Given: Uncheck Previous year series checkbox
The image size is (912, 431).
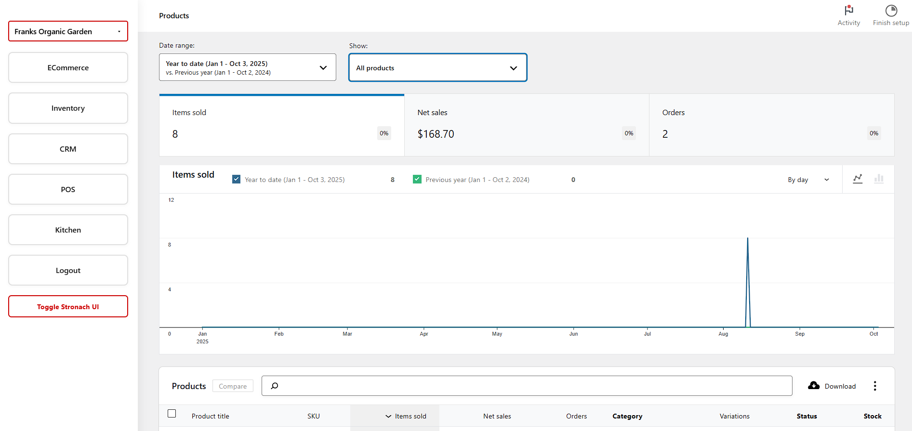Looking at the screenshot, I should 417,179.
